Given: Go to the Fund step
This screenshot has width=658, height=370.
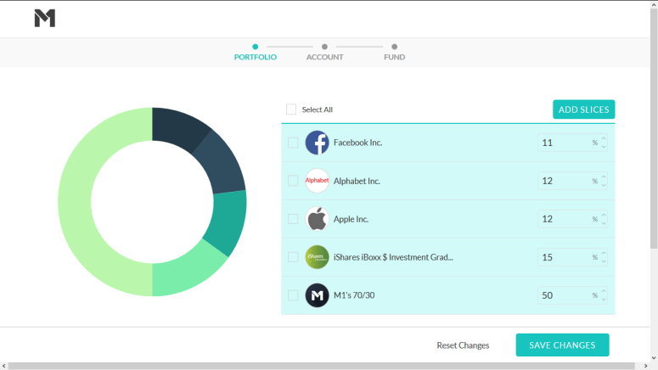Looking at the screenshot, I should click(x=394, y=53).
